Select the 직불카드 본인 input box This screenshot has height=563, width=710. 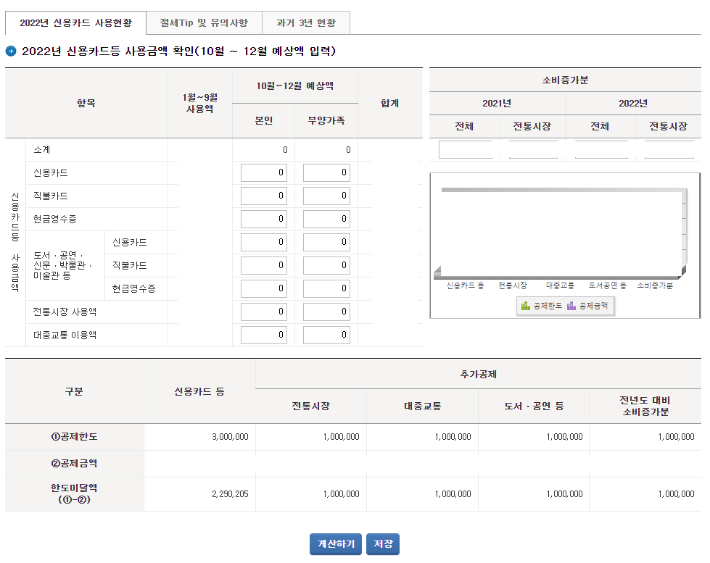coord(265,196)
